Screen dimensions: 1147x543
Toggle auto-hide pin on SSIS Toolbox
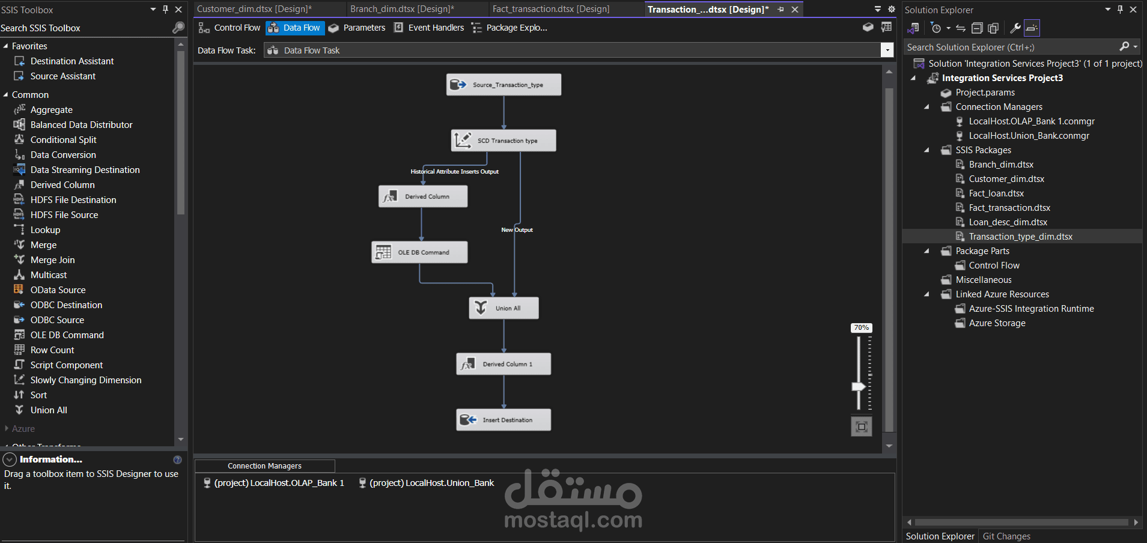coord(165,10)
